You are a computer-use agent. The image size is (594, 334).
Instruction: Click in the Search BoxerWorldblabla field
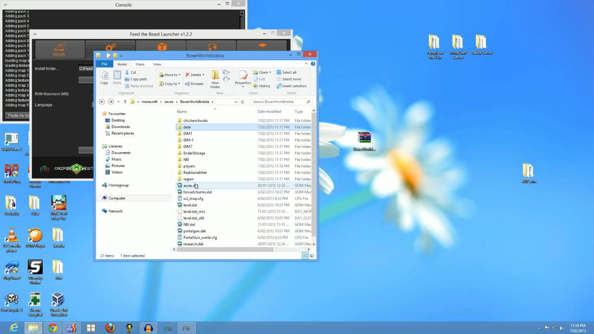(282, 102)
